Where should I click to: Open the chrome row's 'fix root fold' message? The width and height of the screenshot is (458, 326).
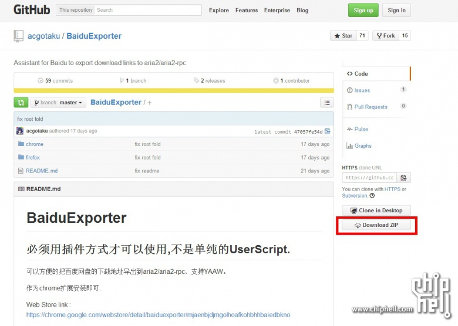click(x=147, y=144)
